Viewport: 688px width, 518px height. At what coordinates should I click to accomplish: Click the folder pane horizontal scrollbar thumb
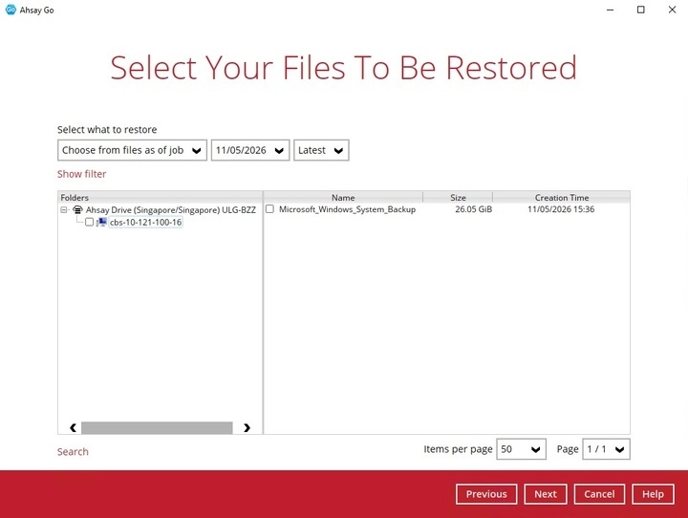pyautogui.click(x=157, y=427)
